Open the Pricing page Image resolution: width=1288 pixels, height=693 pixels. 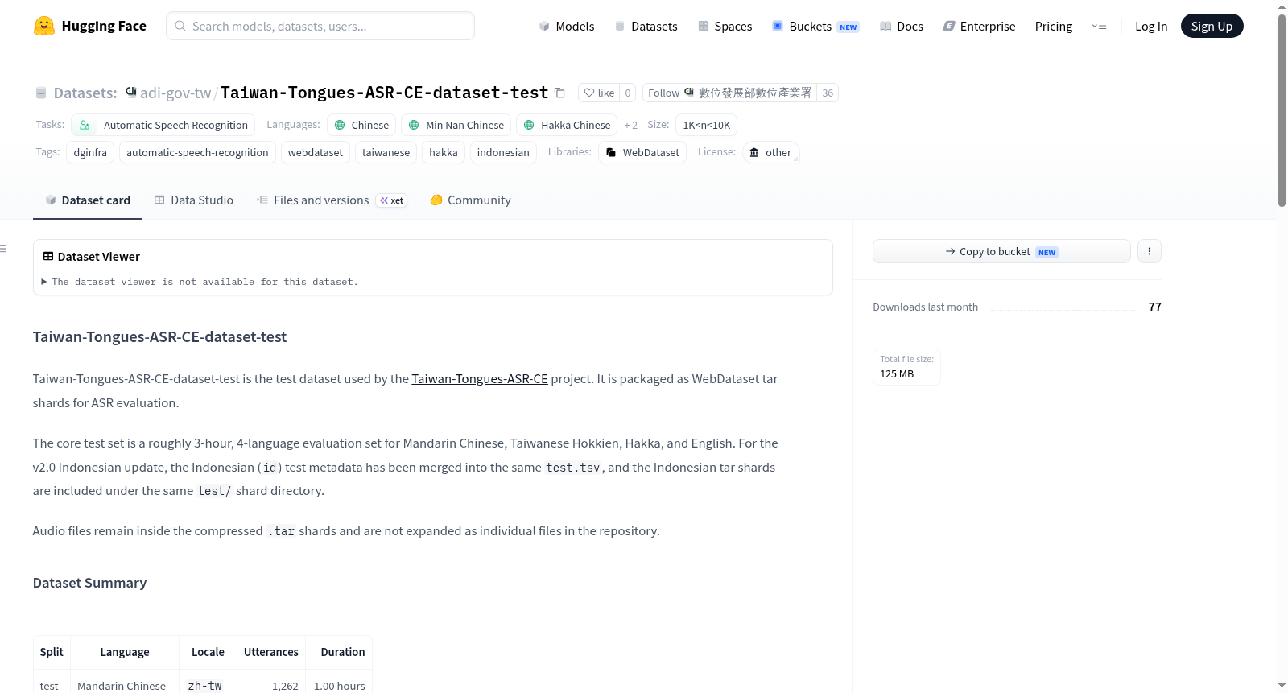pos(1054,26)
